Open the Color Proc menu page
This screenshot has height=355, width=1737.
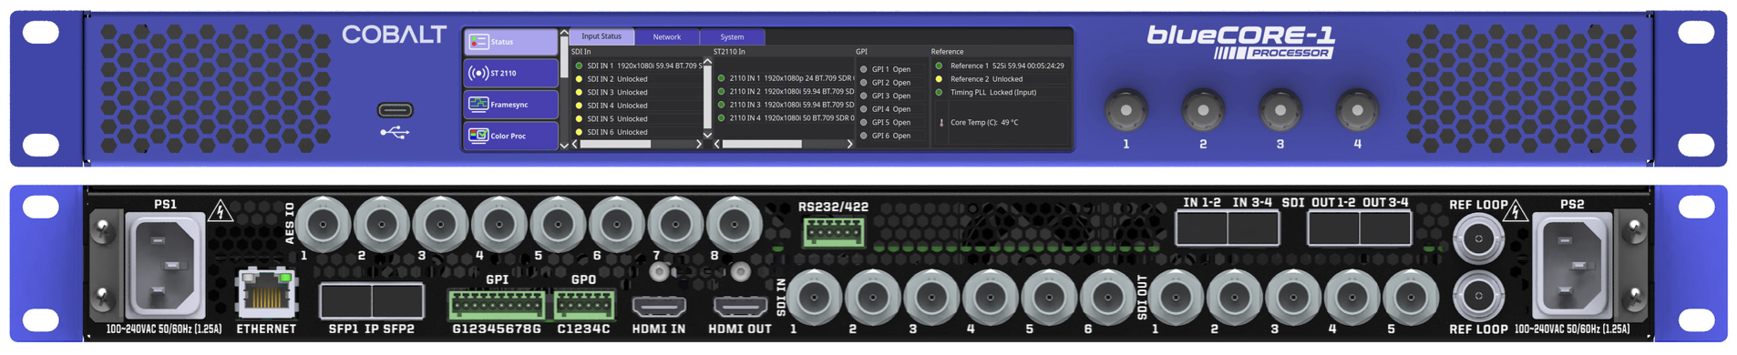[510, 136]
